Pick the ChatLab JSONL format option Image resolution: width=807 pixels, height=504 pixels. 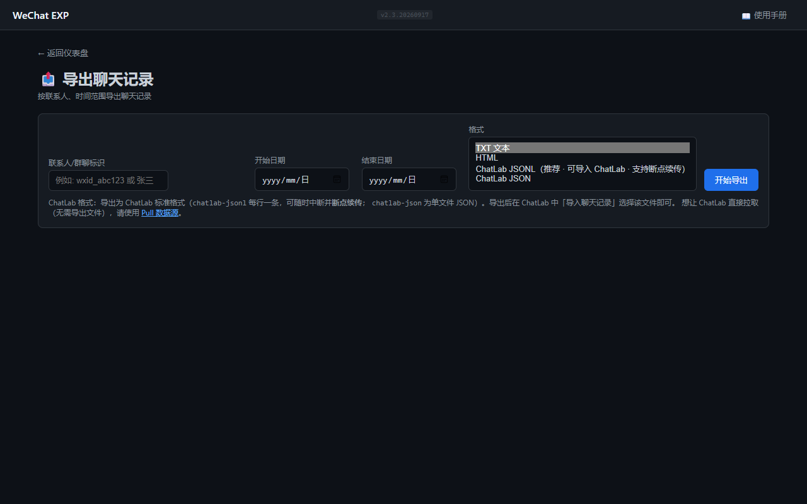coord(582,169)
